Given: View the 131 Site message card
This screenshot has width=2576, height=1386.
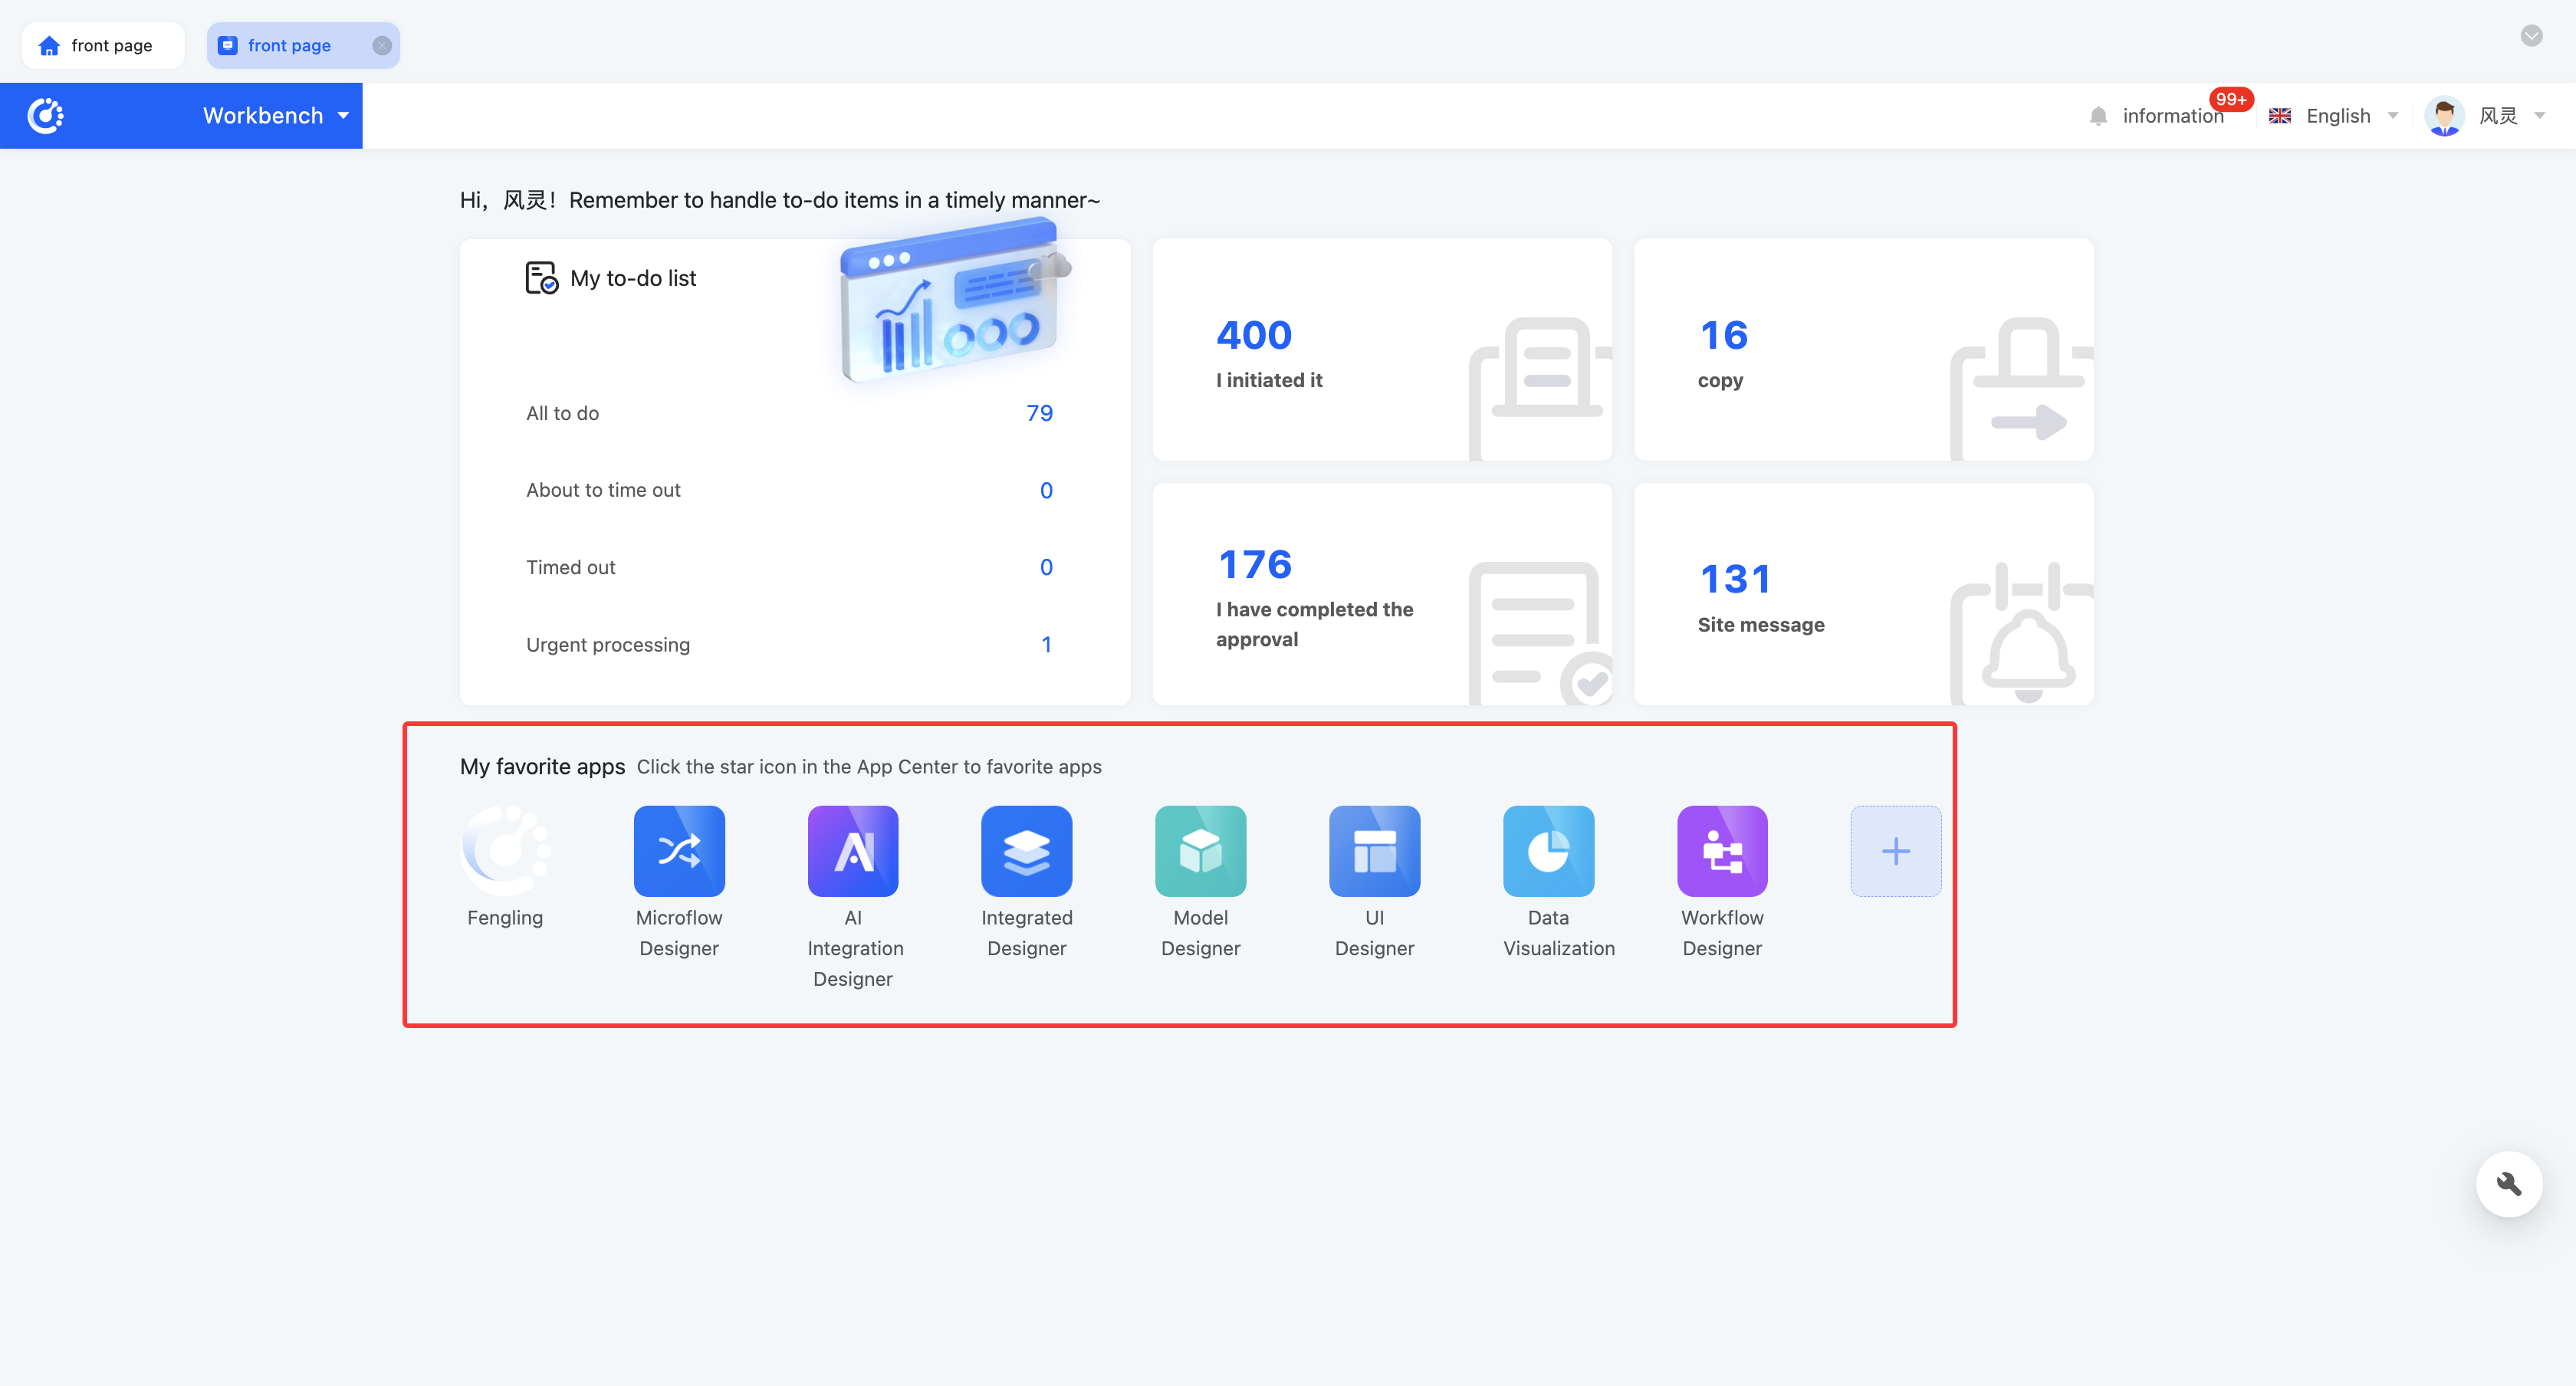Looking at the screenshot, I should click(x=1862, y=595).
